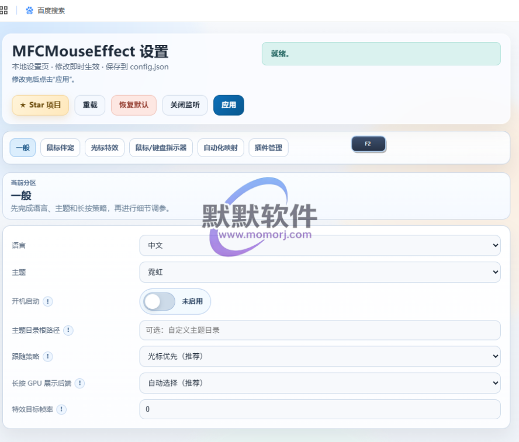519x442 pixels.
Task: Click the info icon next to 跟随策略
Action: pos(48,356)
